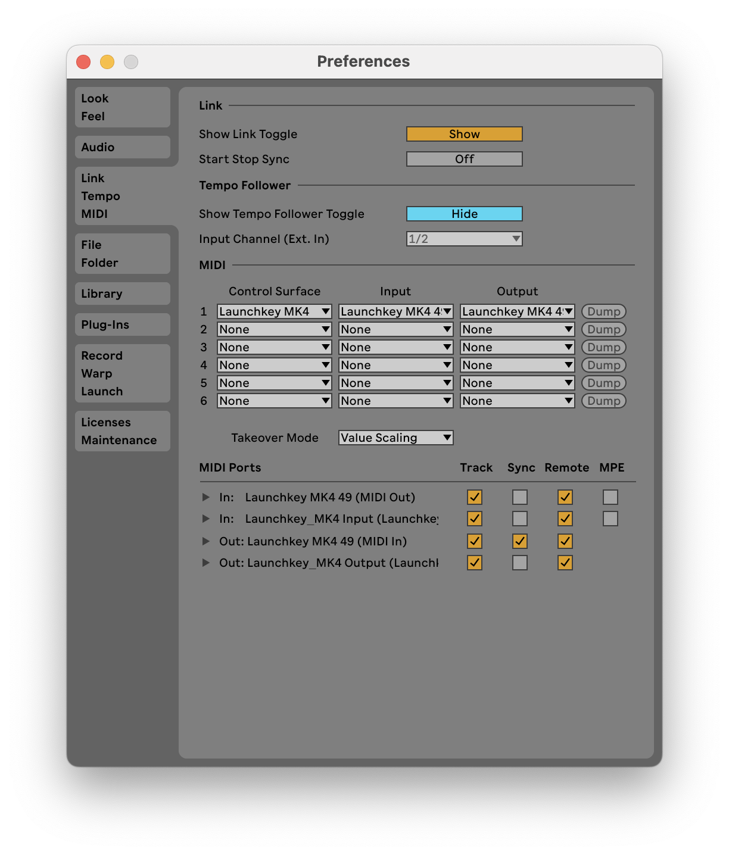Toggle Show Tempo Follower Toggle button
Image resolution: width=729 pixels, height=855 pixels.
click(x=465, y=214)
